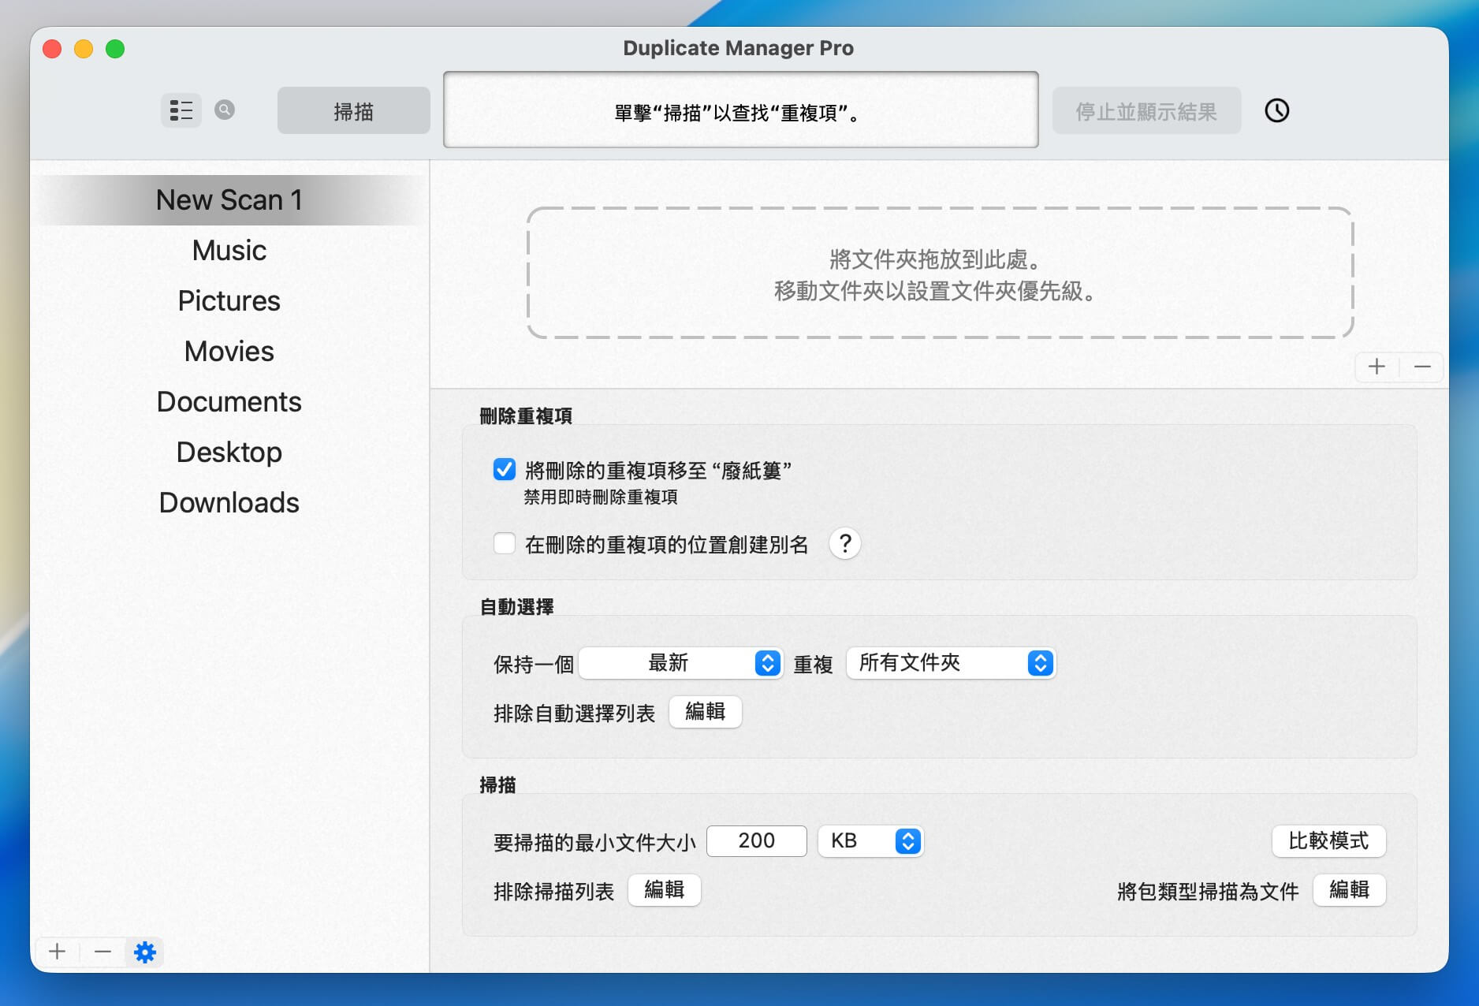Select New Scan 1 in sidebar
Screen dimensions: 1479x1006
point(229,200)
